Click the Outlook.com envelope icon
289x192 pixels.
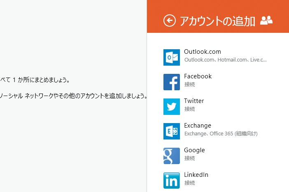click(172, 57)
